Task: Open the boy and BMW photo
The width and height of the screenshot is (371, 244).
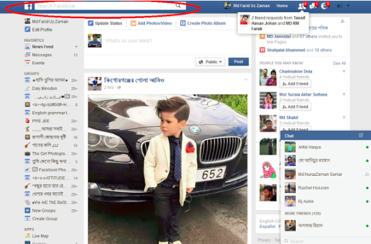Action: pyautogui.click(x=167, y=169)
